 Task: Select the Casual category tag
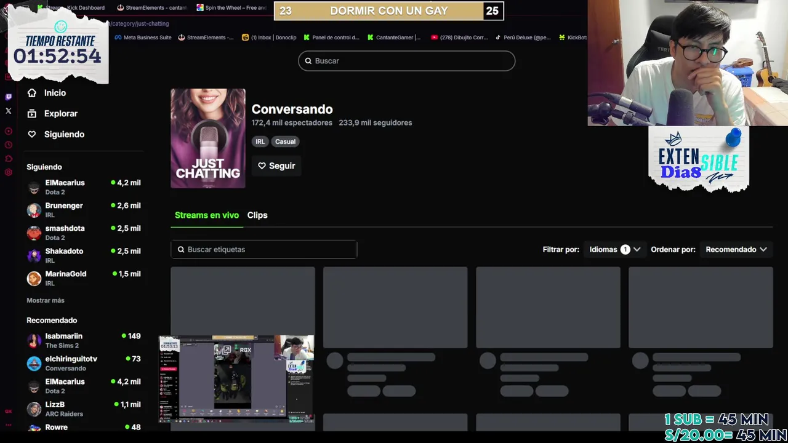pyautogui.click(x=285, y=142)
